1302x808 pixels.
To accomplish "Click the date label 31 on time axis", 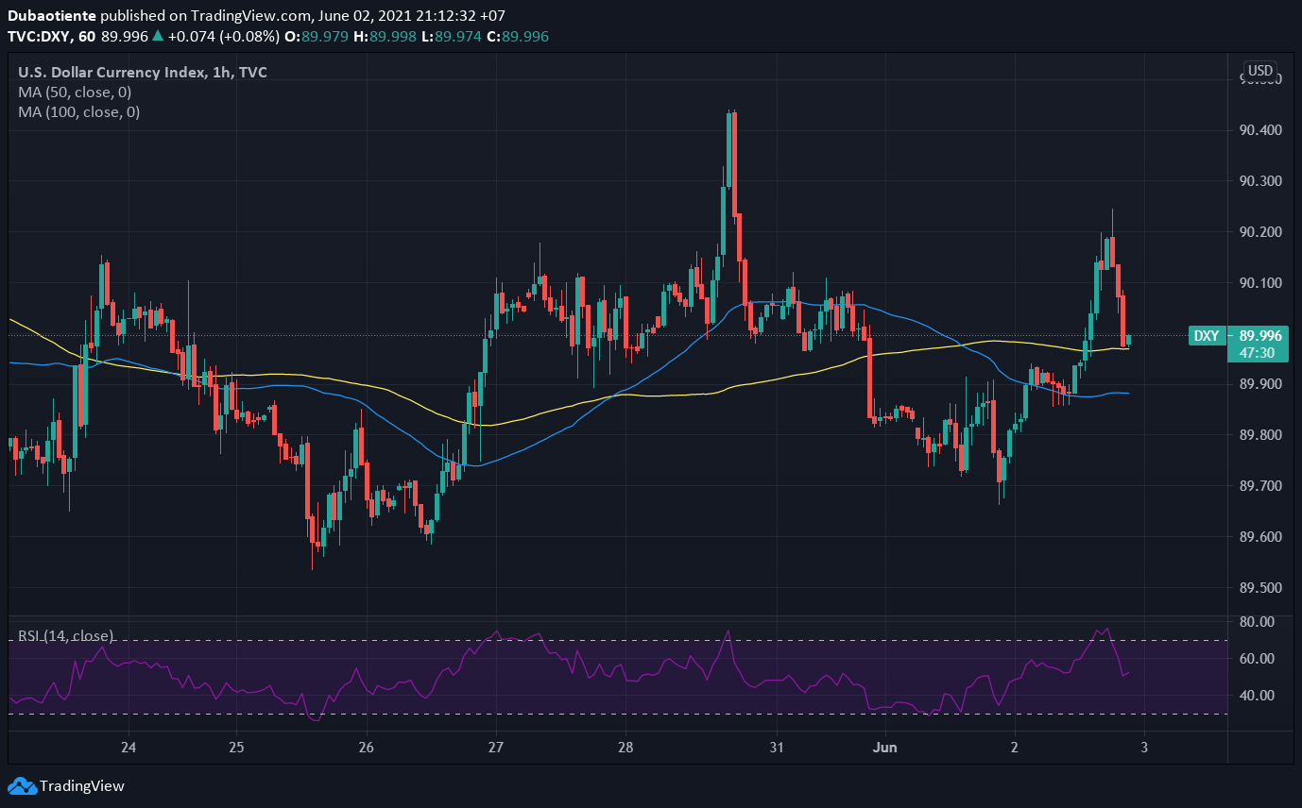I will click(776, 748).
